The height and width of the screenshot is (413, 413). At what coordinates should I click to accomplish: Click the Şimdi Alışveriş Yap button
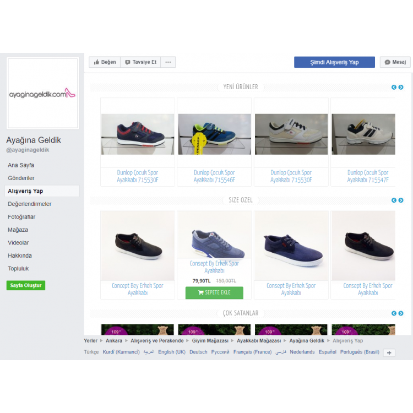pos(334,62)
